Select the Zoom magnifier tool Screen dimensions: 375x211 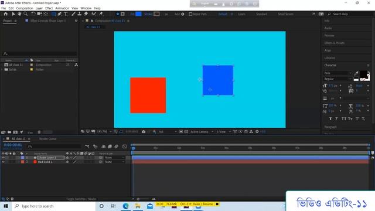26,14
